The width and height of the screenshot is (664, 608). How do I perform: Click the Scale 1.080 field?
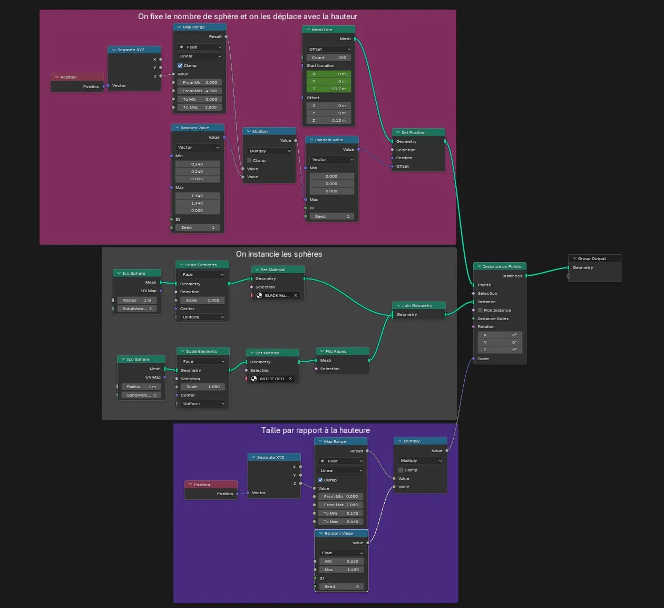(203, 387)
